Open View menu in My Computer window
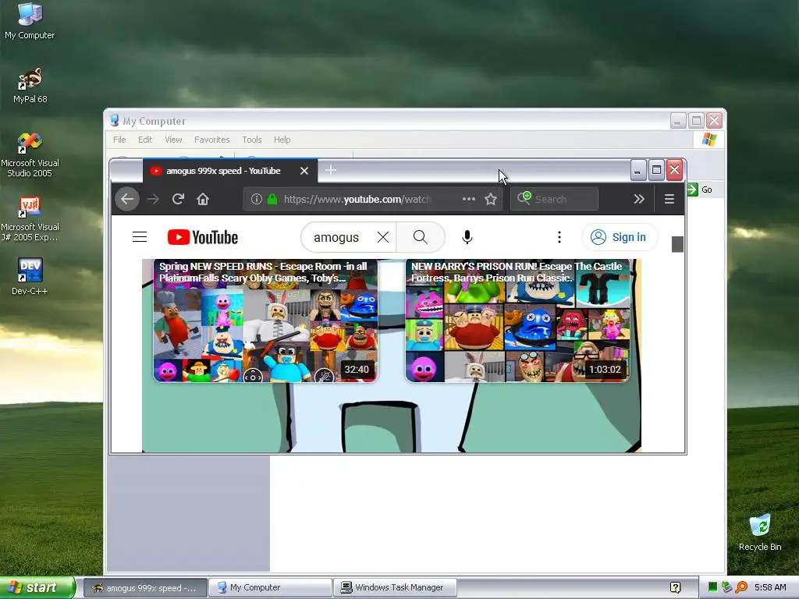 [173, 140]
